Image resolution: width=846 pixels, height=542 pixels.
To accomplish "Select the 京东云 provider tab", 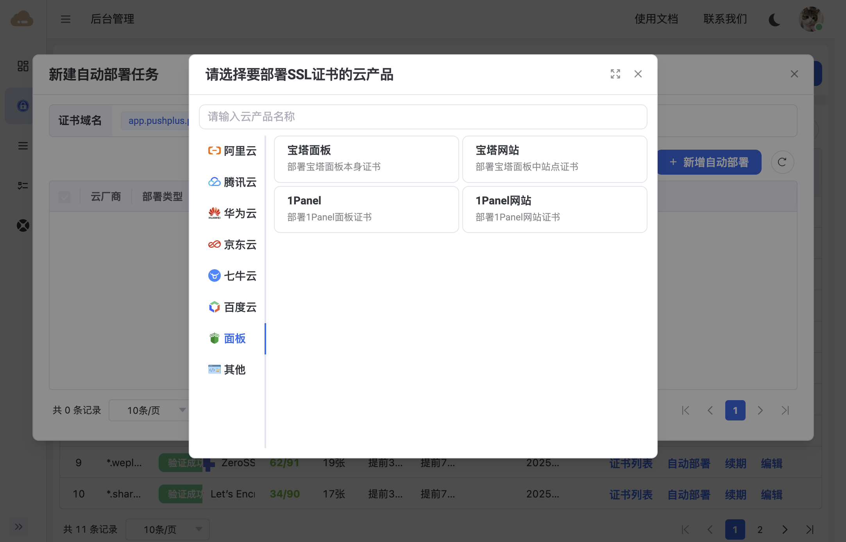I will (232, 245).
